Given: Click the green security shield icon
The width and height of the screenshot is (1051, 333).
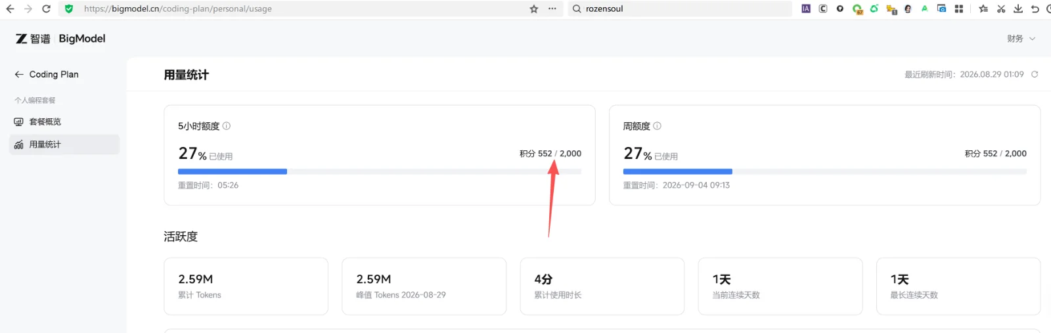Looking at the screenshot, I should [69, 9].
